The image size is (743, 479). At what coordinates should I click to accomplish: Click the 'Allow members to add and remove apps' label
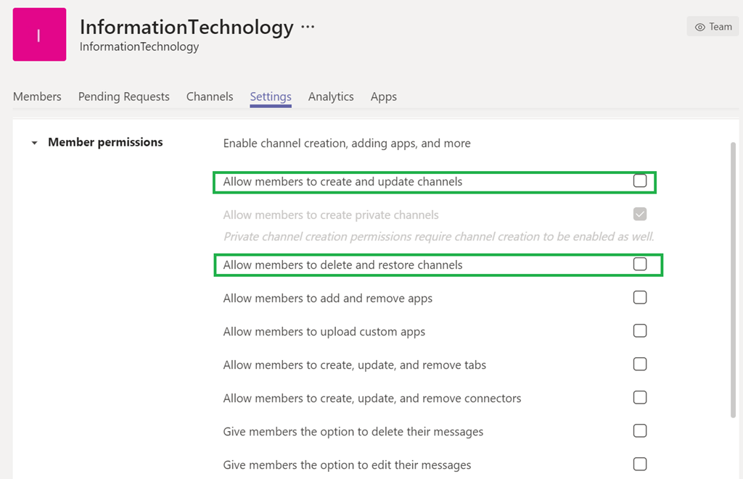pyautogui.click(x=328, y=299)
